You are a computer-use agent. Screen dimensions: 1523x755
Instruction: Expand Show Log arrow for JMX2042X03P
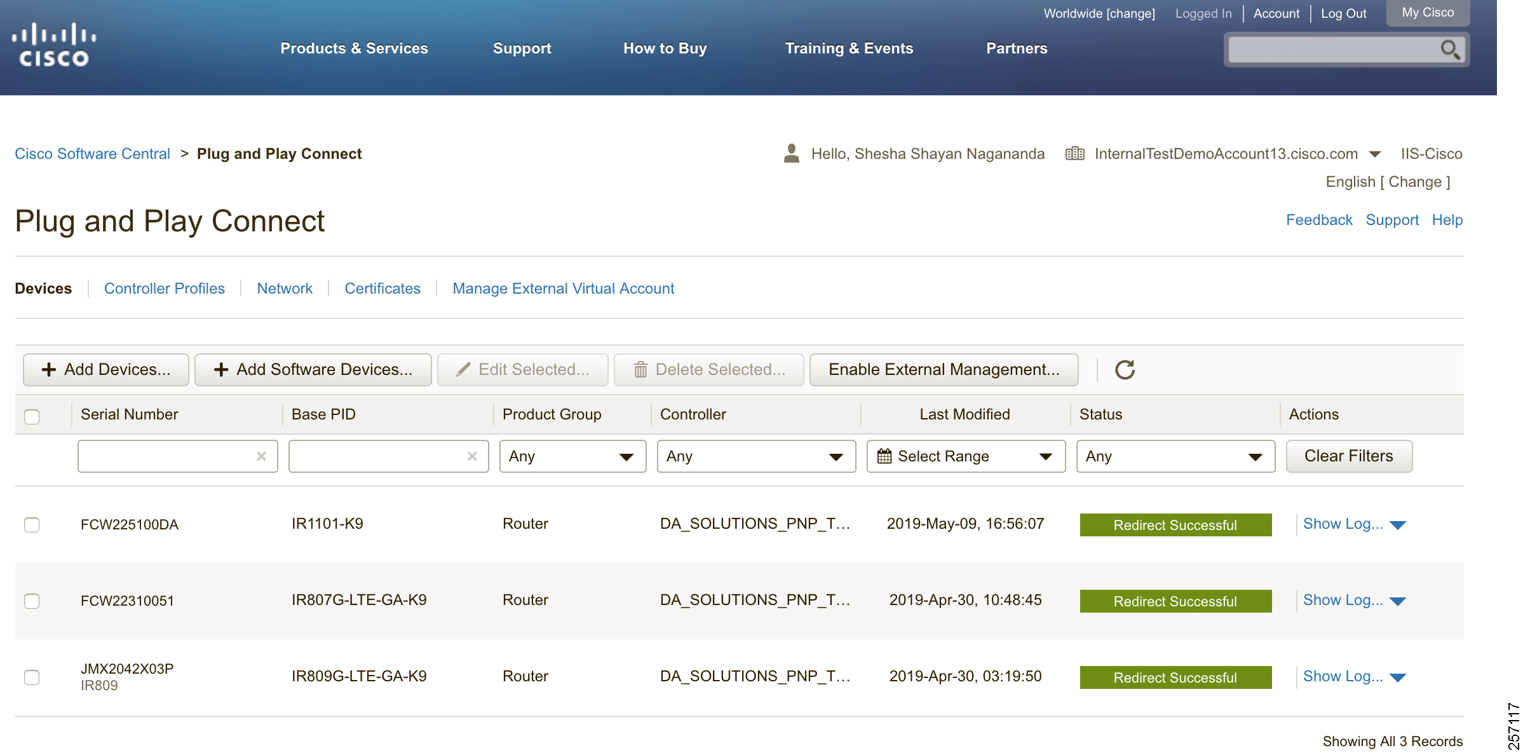1398,677
